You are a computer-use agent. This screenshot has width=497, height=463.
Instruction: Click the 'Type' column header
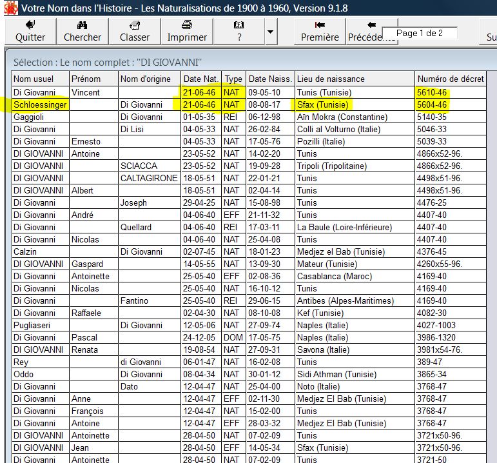233,79
